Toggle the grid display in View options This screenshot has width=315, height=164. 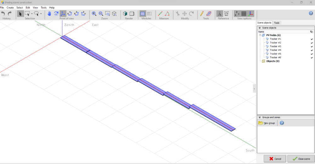tap(244, 14)
